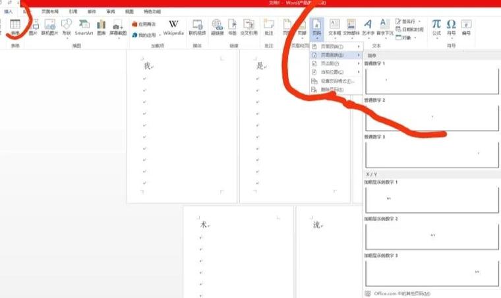Insert a SmartArt graphic
The image size is (501, 298).
(x=84, y=28)
